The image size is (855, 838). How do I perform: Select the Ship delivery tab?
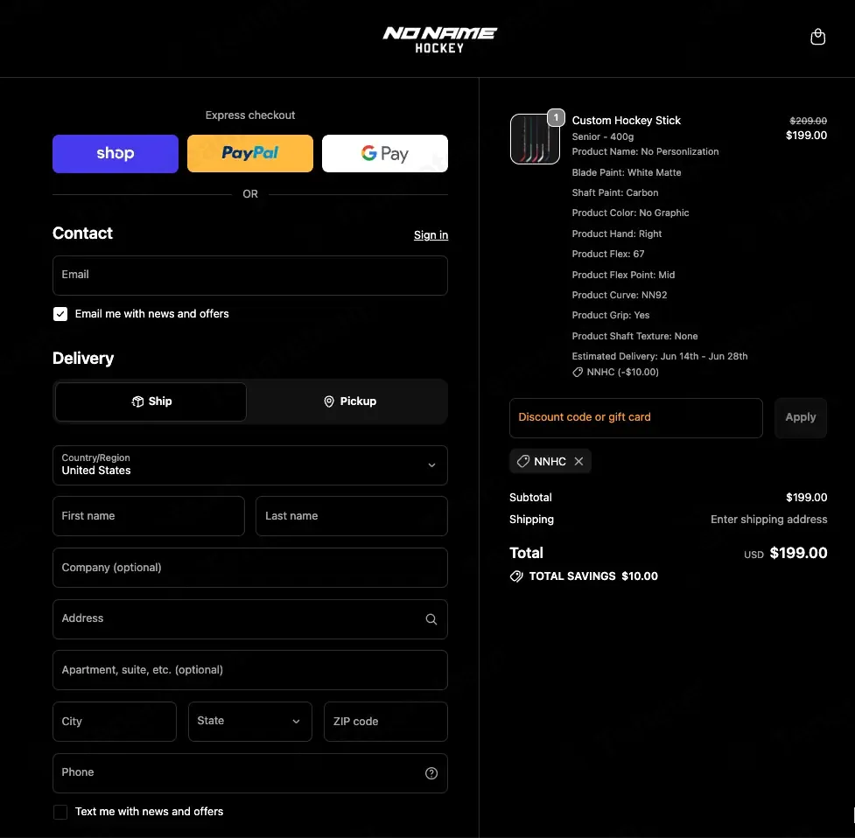click(x=151, y=402)
